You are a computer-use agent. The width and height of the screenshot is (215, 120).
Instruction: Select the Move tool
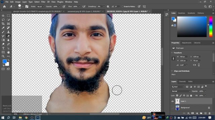point(3,16)
